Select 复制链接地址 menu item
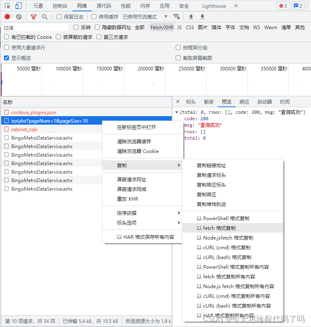 (x=232, y=166)
